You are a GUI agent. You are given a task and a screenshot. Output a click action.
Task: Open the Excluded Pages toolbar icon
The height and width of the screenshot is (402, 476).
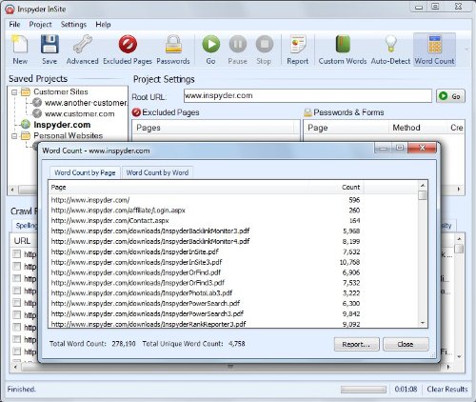tap(128, 44)
